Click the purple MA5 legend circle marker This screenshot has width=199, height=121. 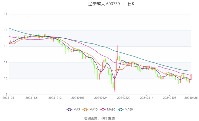click(69, 110)
